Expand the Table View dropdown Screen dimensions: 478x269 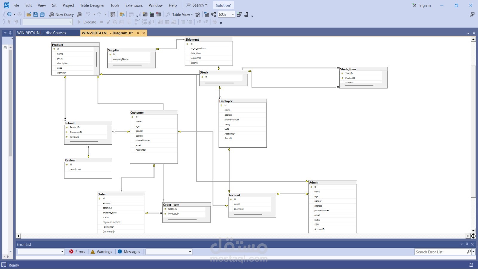click(x=192, y=14)
